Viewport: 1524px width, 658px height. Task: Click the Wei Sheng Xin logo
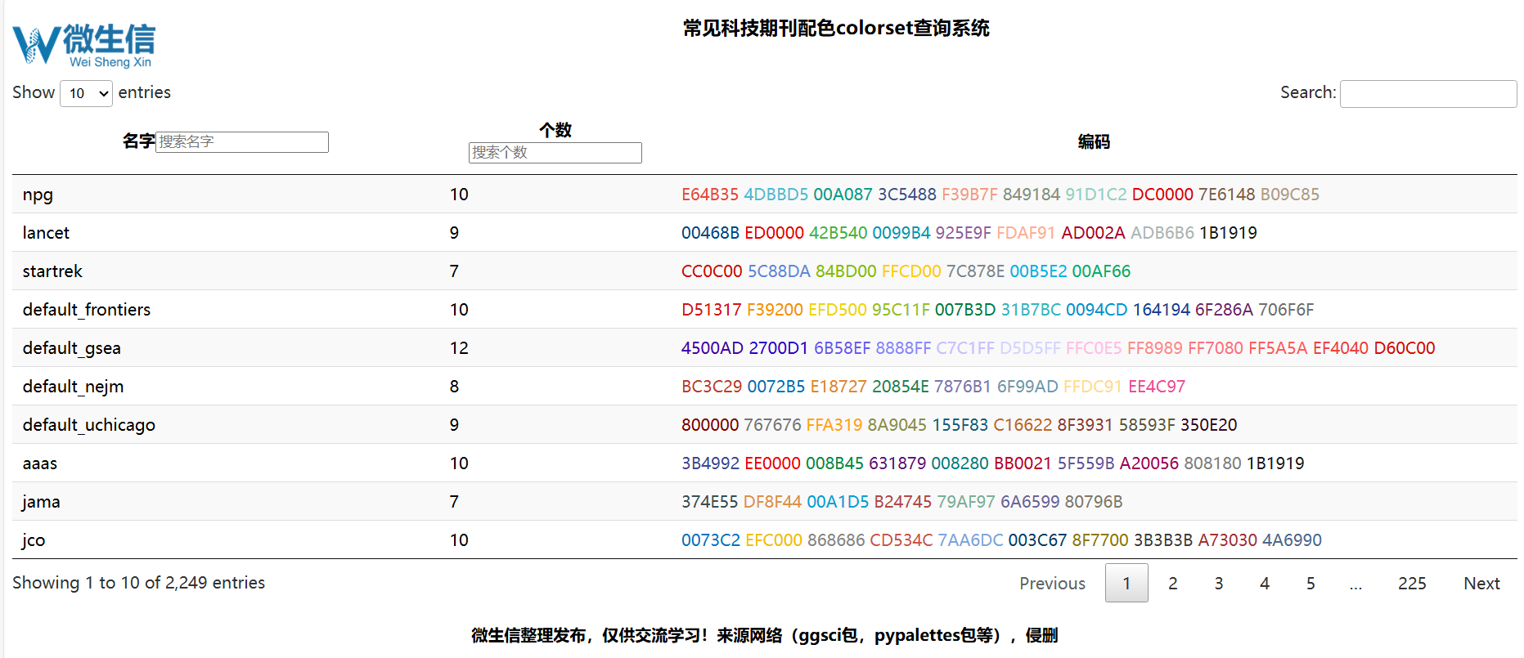83,46
